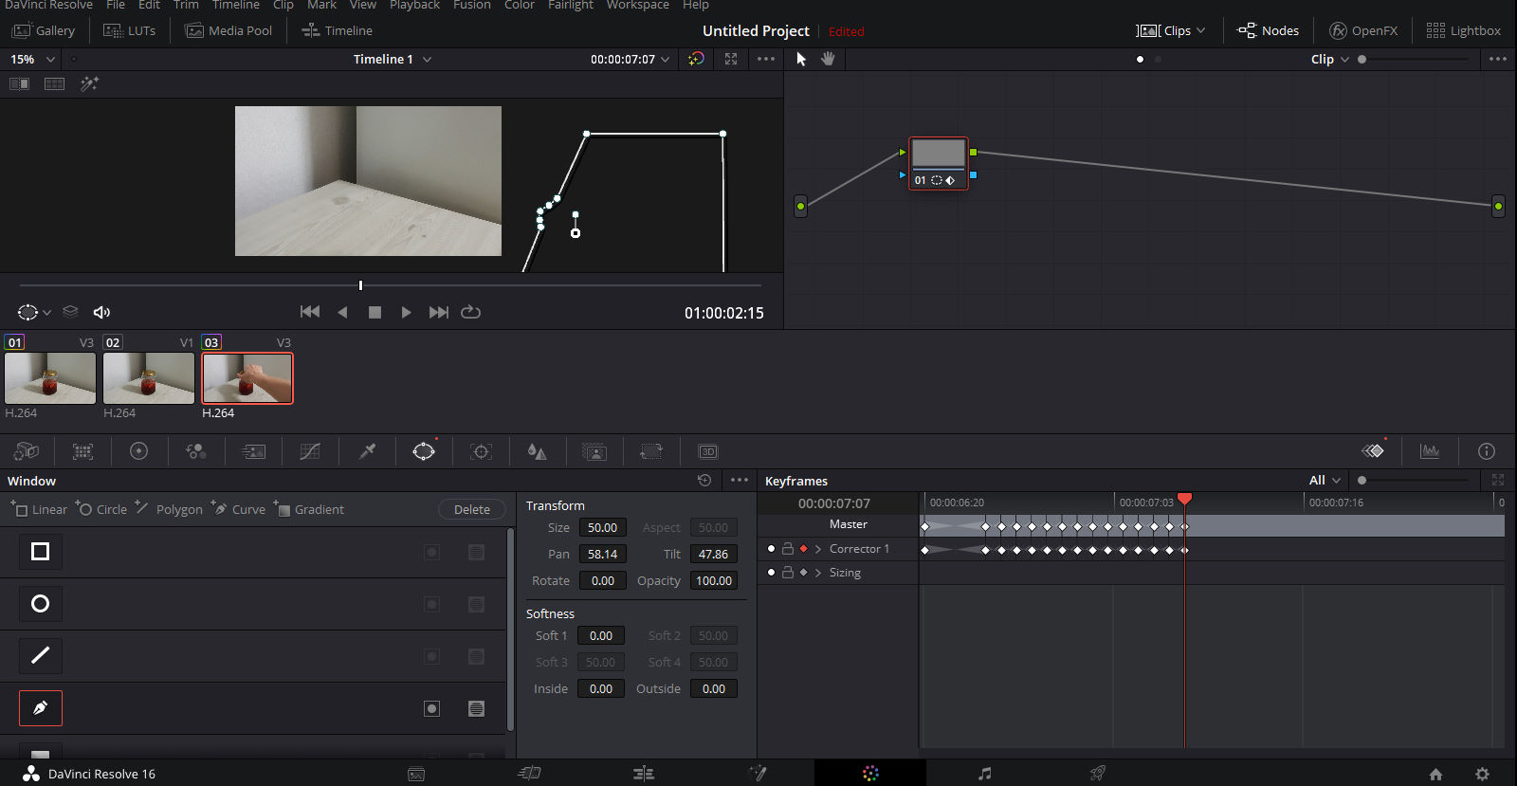Open the 3D stereoscopic palette
This screenshot has width=1517, height=786.
click(x=708, y=451)
